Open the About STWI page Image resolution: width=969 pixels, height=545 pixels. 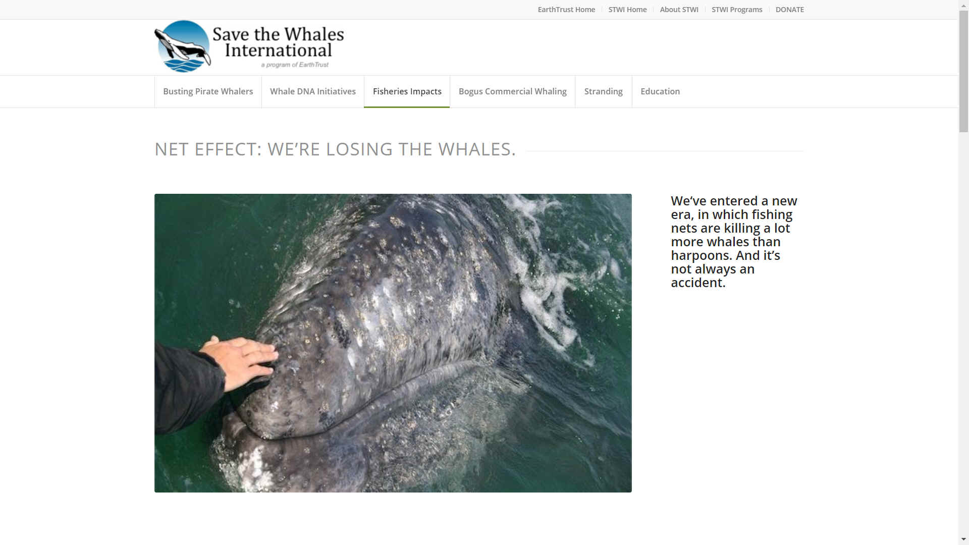pos(679,10)
